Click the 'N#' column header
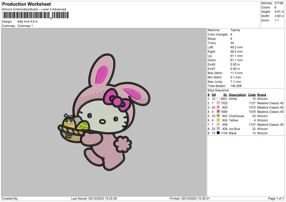The width and height of the screenshot is (286, 202). (x=214, y=95)
